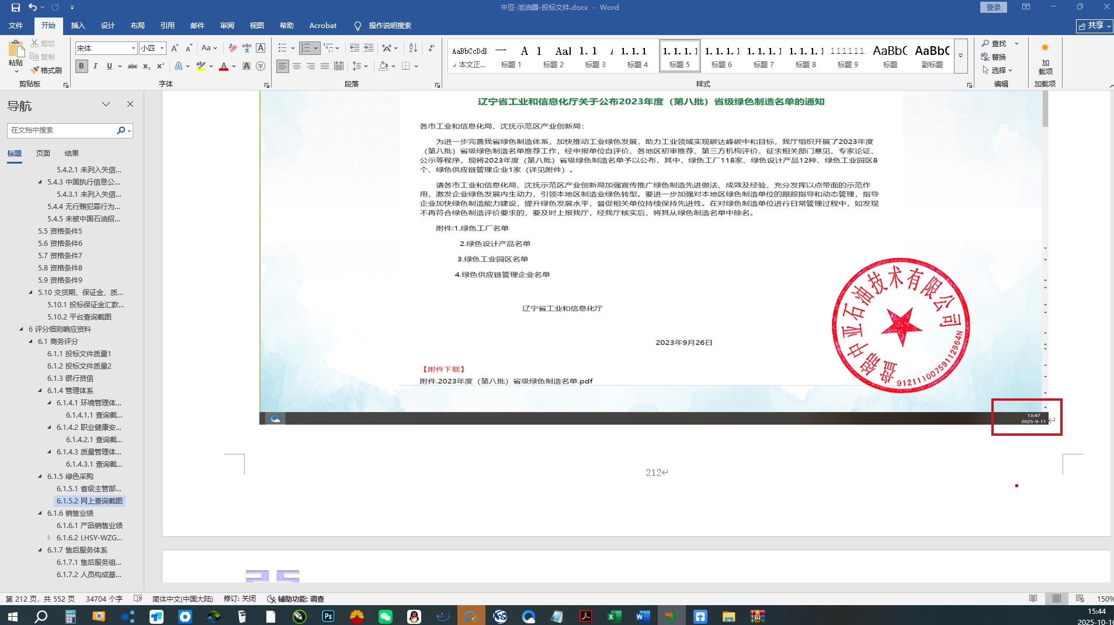Open the numbering list style dropdown arrow

coord(316,48)
